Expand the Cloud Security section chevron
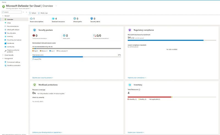 [3, 55]
